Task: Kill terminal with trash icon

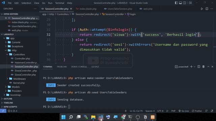Action: pos(203,67)
